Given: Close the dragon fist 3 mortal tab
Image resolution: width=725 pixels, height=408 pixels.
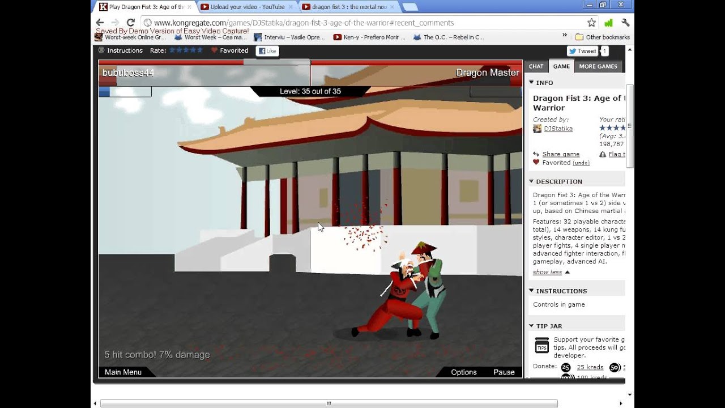Looking at the screenshot, I should click(x=392, y=7).
